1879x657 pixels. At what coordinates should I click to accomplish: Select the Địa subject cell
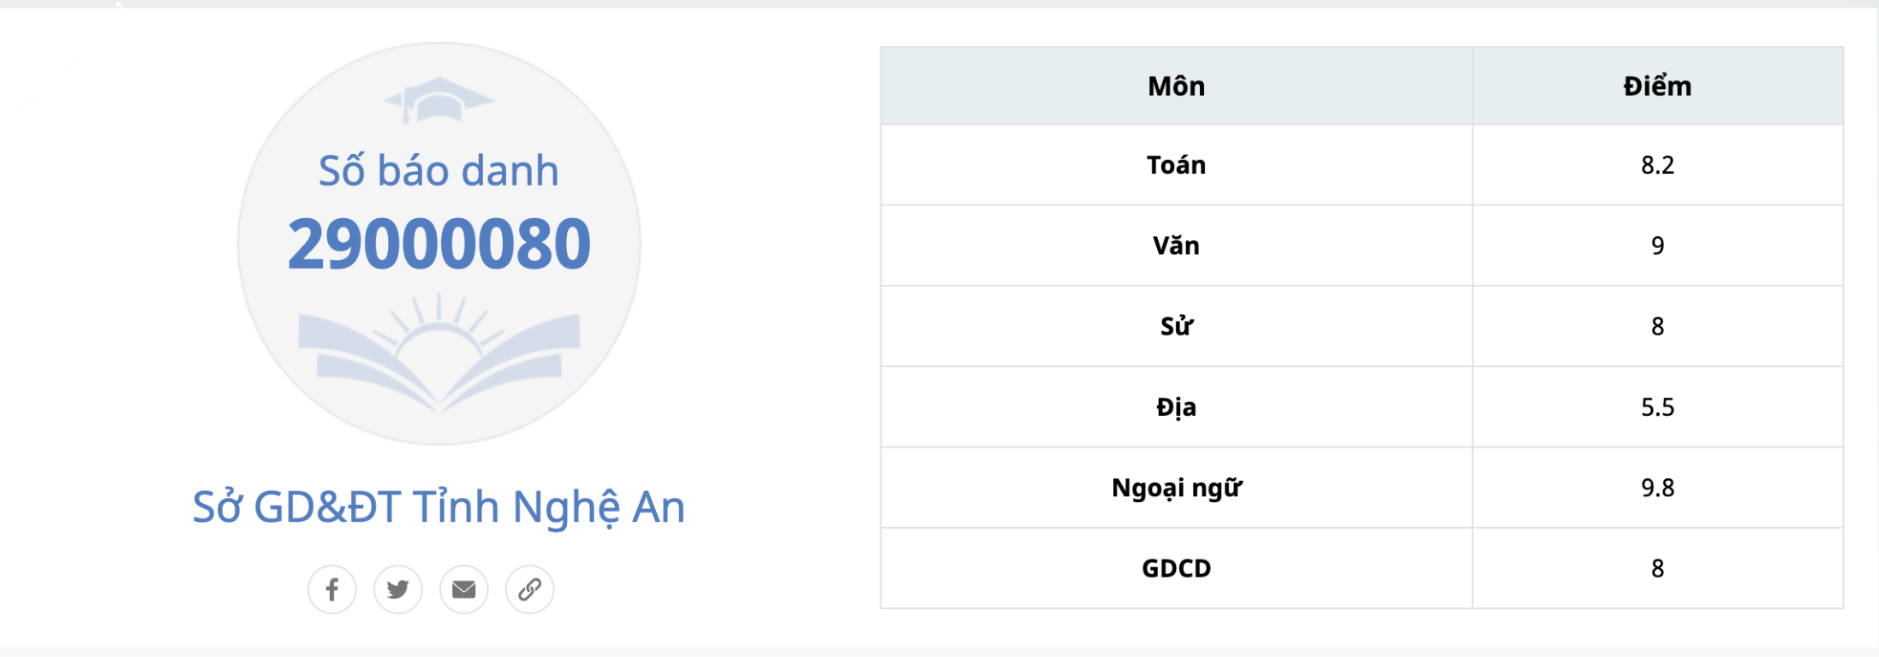coord(1177,407)
